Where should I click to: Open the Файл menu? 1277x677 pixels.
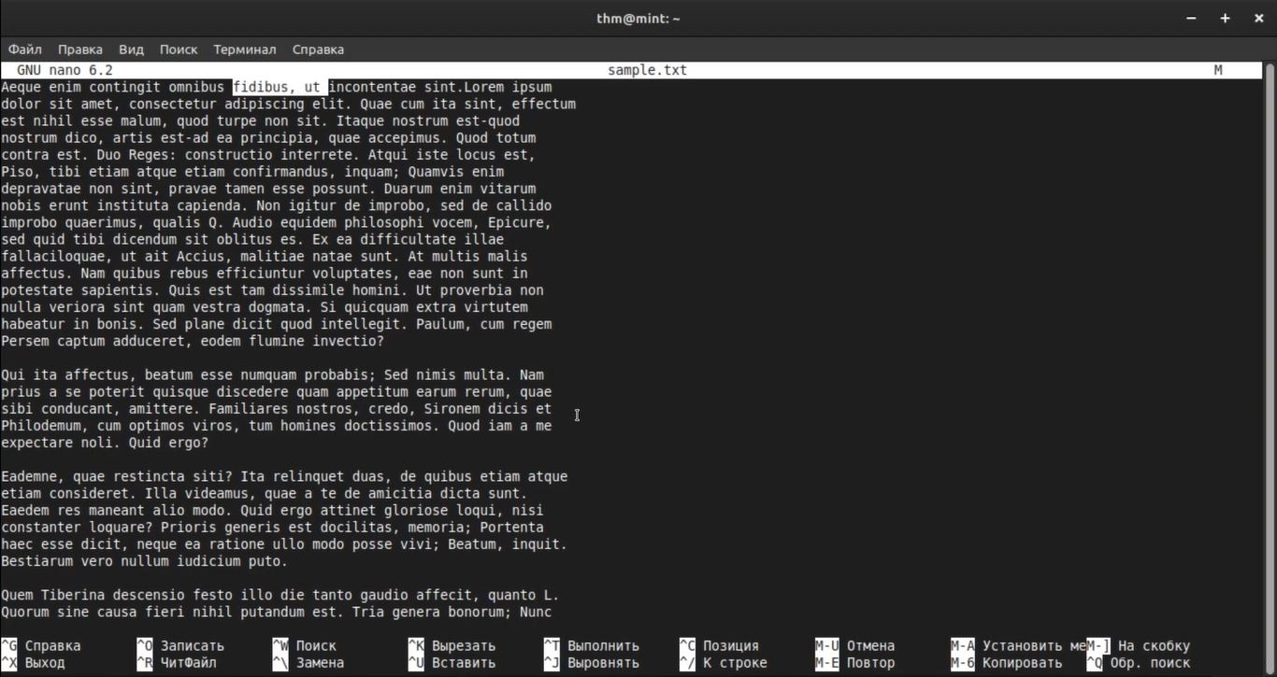pos(25,49)
